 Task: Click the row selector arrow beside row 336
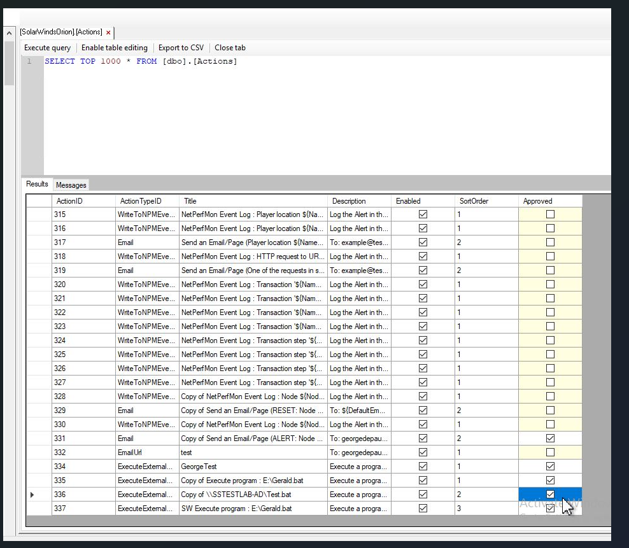pyautogui.click(x=32, y=495)
